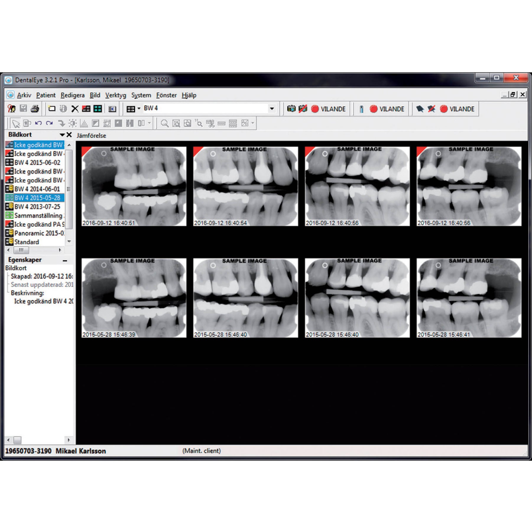Select the BW 4 2014-06-01 card
The image size is (532, 532).
(x=35, y=189)
